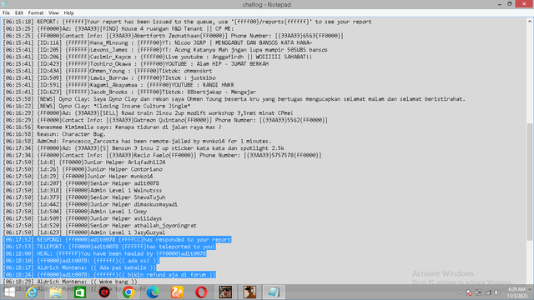Open the File menu
The width and height of the screenshot is (534, 300).
click(6, 13)
